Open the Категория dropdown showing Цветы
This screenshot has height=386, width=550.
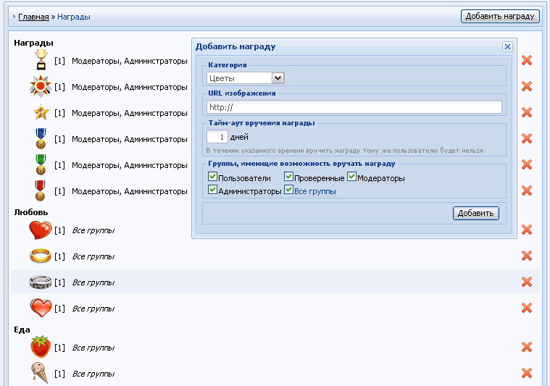coord(245,78)
